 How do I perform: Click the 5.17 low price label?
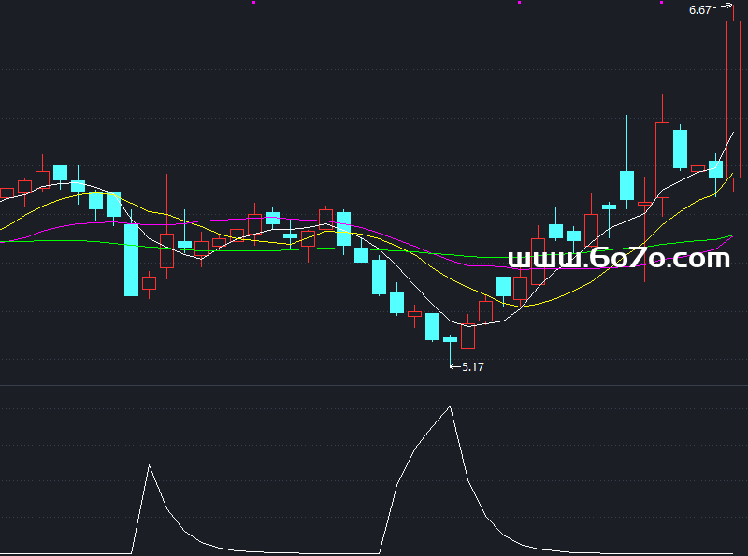473,367
